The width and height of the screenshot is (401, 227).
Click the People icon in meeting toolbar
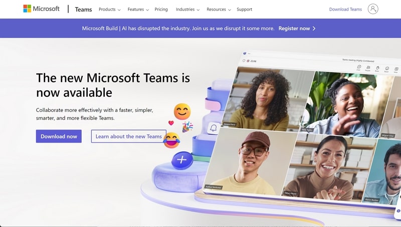368,68
